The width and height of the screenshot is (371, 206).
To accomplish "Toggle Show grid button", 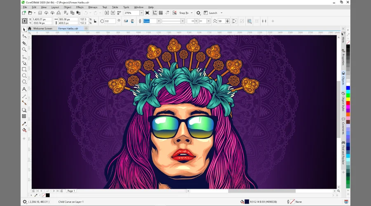I will click(x=161, y=13).
